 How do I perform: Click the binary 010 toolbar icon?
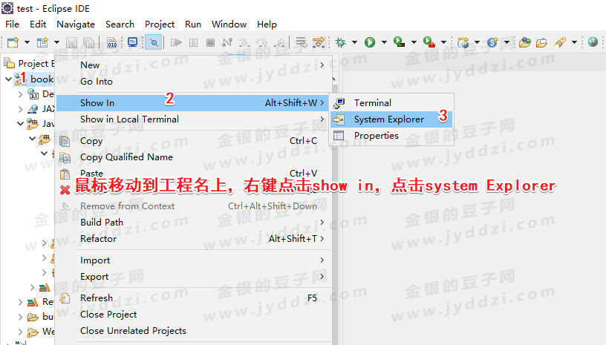coord(111,42)
